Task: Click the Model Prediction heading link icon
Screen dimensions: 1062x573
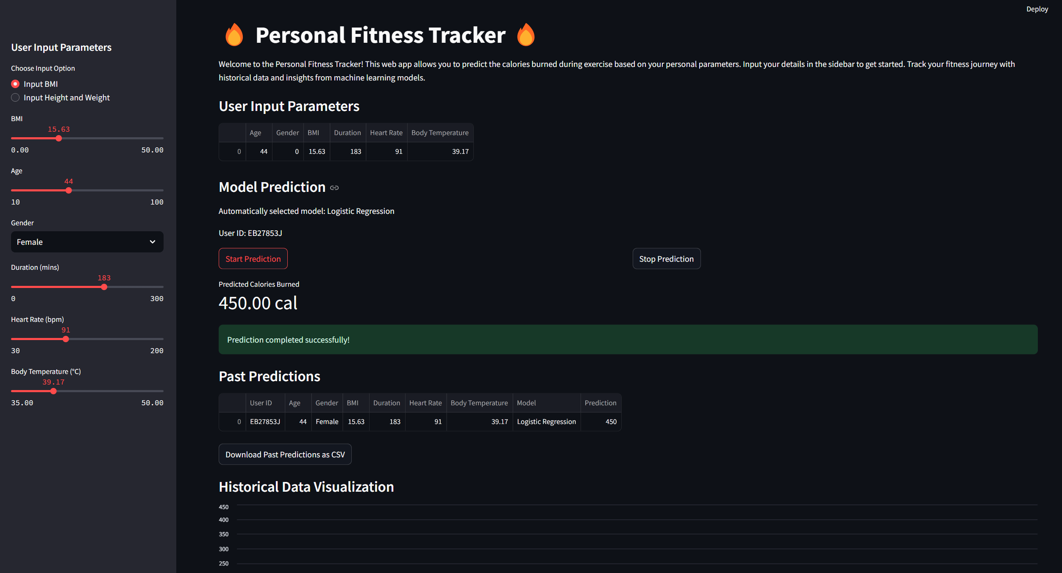Action: [334, 188]
